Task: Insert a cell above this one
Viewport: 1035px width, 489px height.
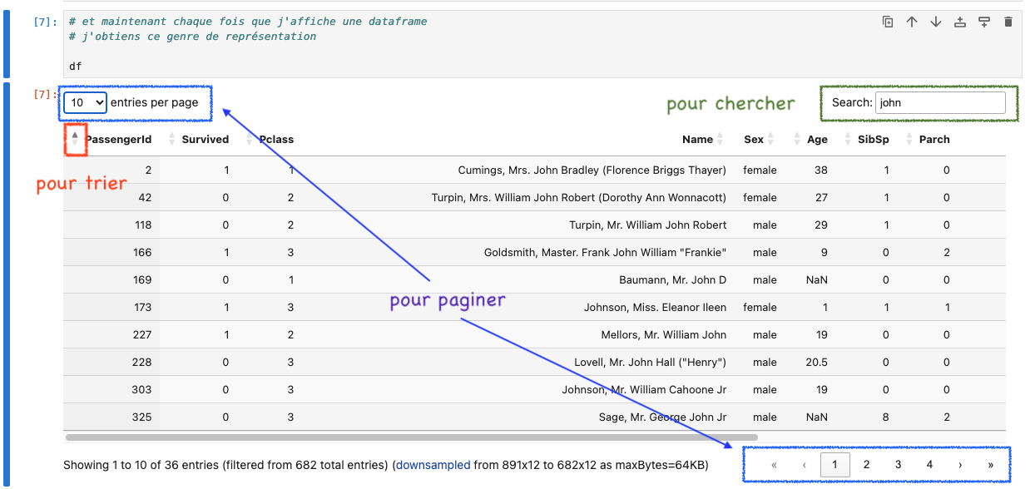Action: 960,22
